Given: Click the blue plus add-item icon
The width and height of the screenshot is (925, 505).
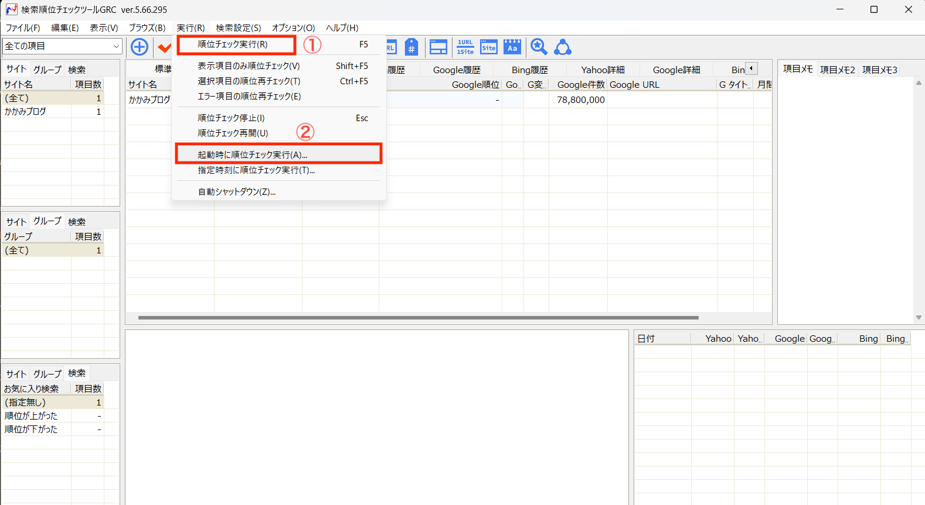Looking at the screenshot, I should pyautogui.click(x=140, y=47).
